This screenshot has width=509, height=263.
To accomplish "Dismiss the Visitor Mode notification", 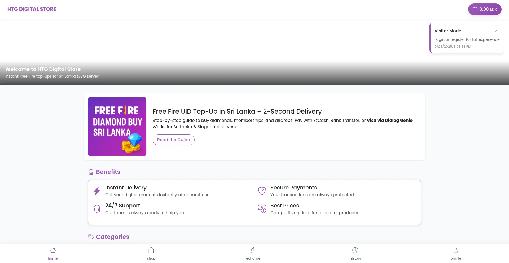I will (496, 31).
